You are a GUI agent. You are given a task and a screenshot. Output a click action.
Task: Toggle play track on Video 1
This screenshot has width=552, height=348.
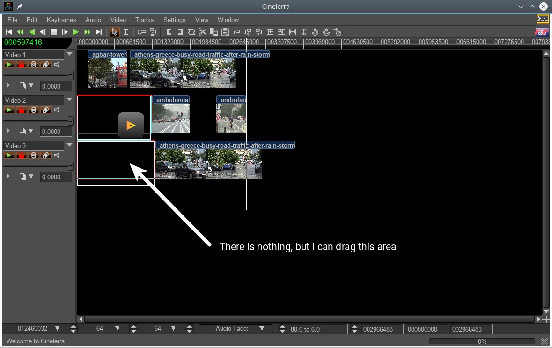click(9, 65)
